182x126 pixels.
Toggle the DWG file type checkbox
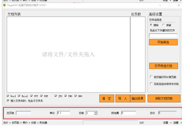pos(76,96)
